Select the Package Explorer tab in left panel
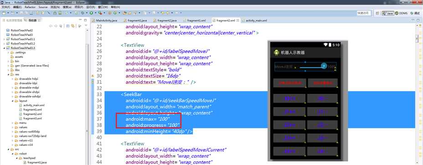This screenshot has height=165, width=423. coord(12,20)
